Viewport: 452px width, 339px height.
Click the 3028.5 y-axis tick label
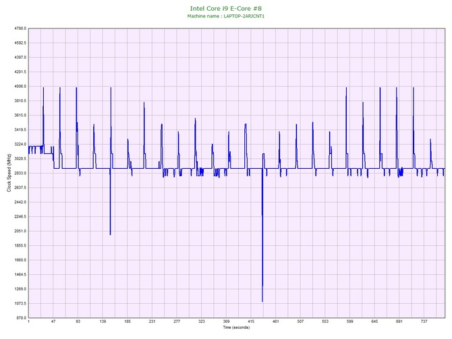(x=20, y=159)
